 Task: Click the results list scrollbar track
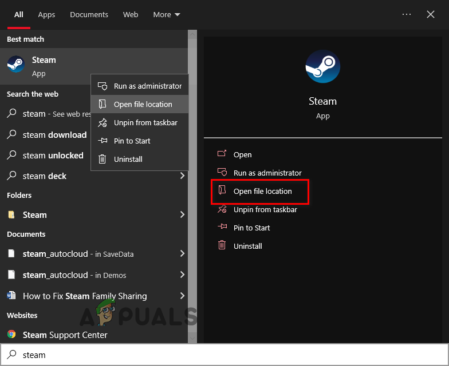[192, 186]
